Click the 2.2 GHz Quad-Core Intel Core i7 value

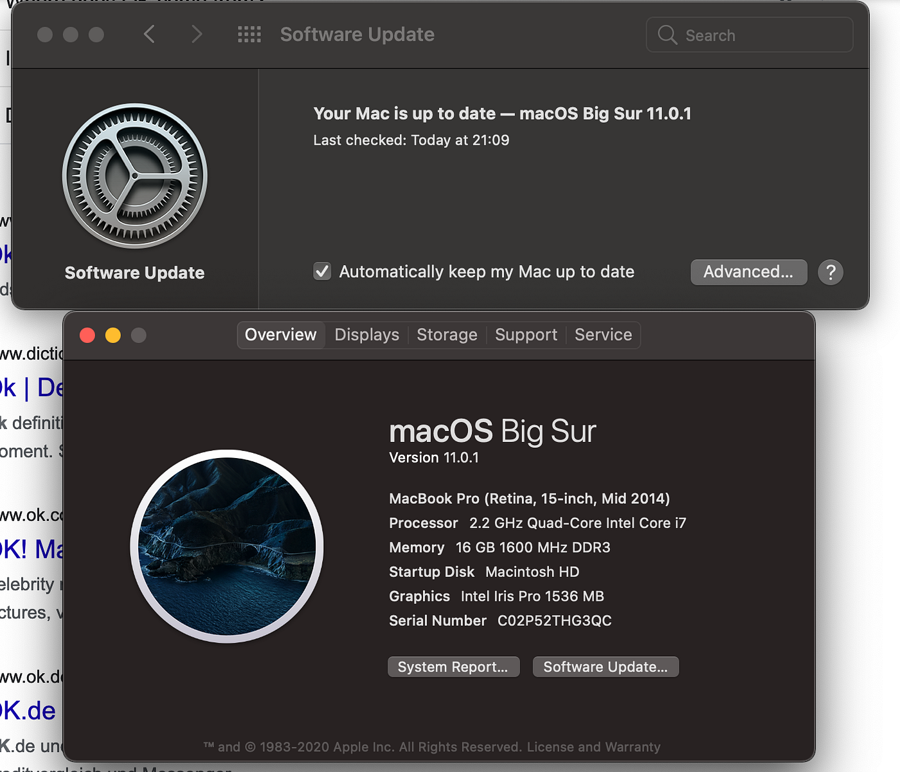(x=577, y=523)
